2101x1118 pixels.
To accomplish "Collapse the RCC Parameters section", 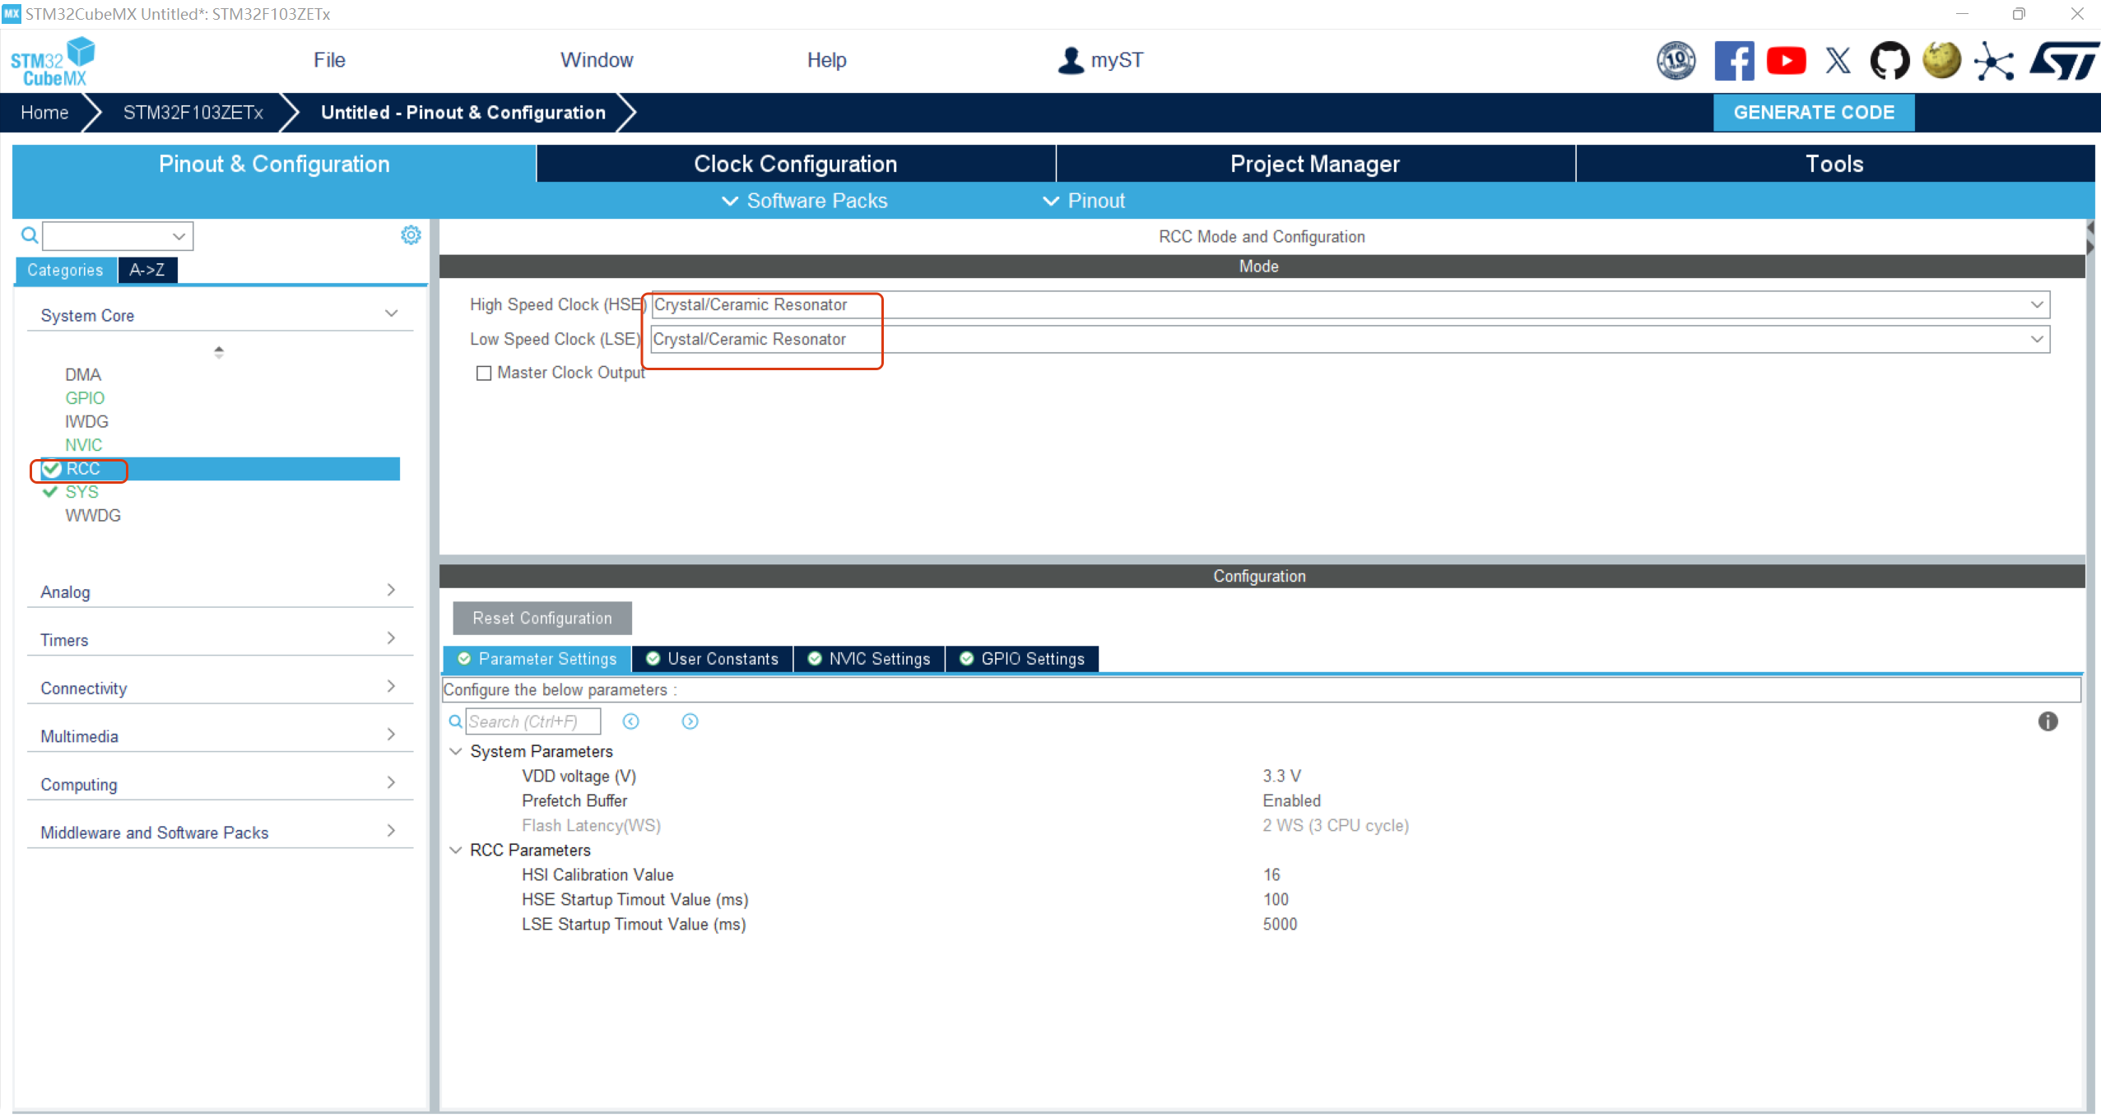I will [x=456, y=850].
